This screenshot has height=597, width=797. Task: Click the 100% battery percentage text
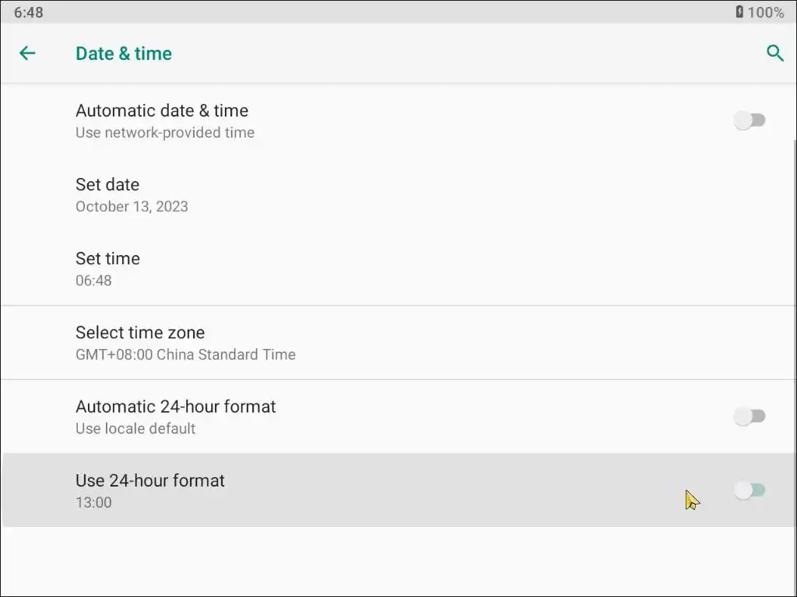pos(766,12)
